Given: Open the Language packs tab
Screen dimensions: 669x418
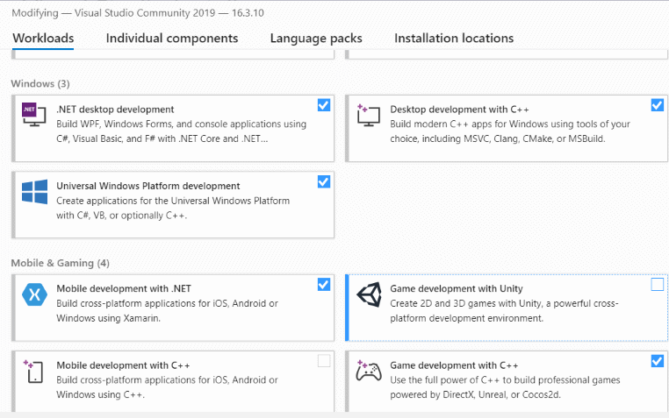Looking at the screenshot, I should [x=316, y=39].
